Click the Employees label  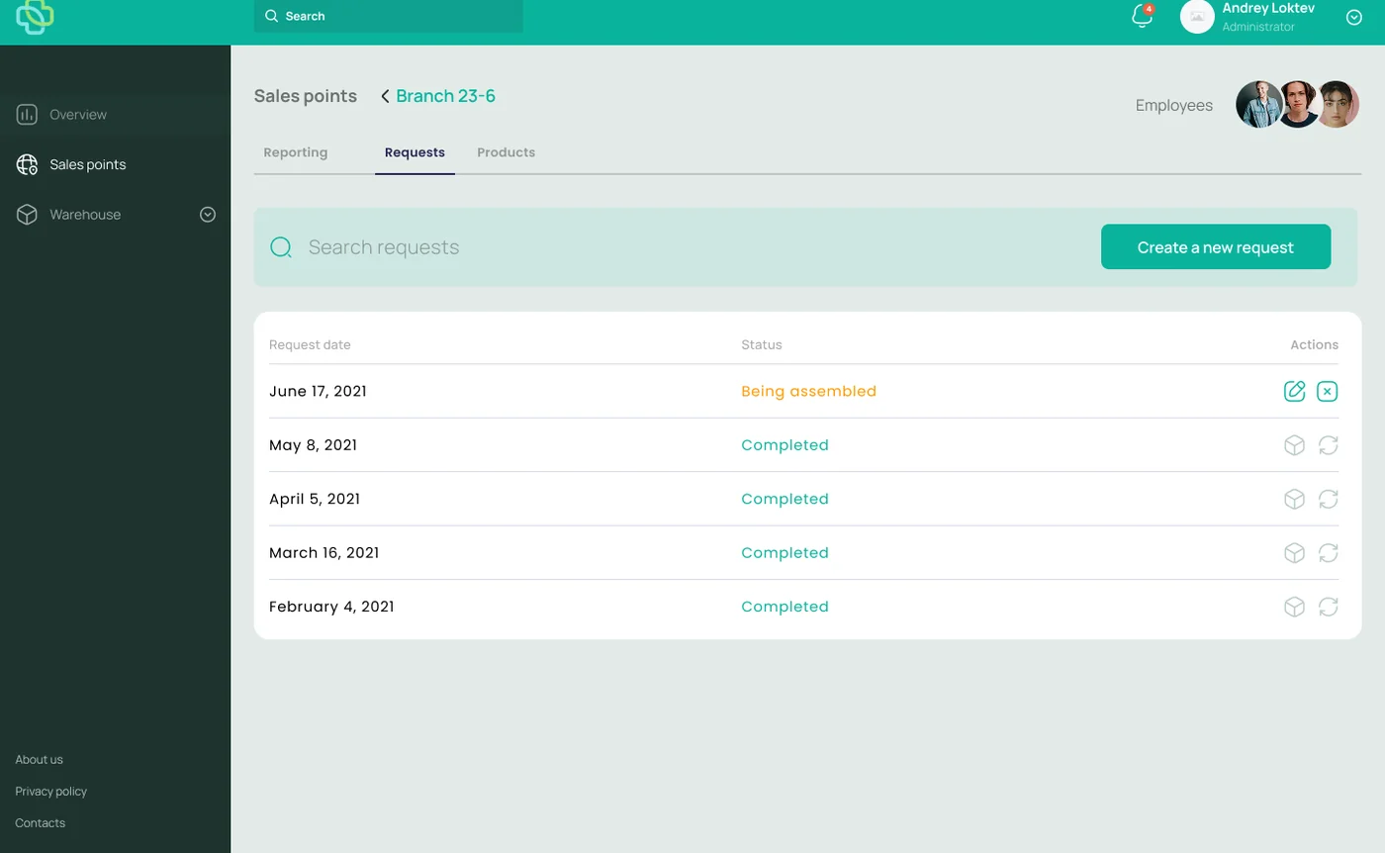(1173, 105)
